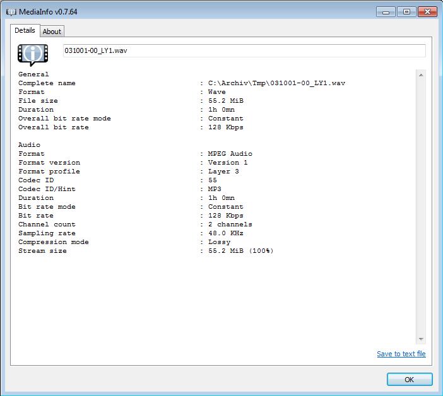Click the Codec ID/Hint label
This screenshot has width=443, height=396.
[47, 189]
